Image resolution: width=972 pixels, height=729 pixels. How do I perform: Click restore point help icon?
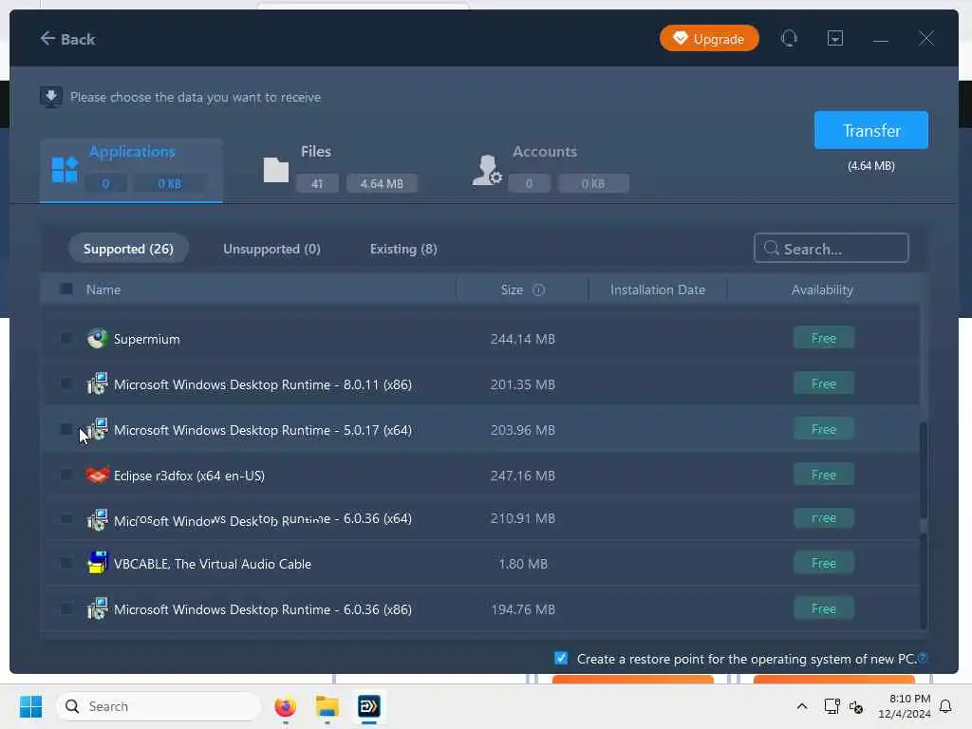tap(923, 658)
